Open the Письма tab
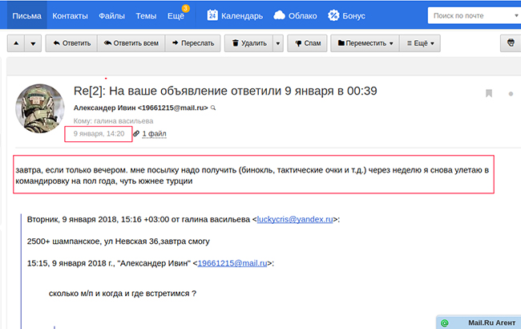 coord(26,15)
